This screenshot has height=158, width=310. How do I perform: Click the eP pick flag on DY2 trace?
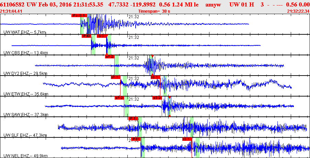coord(110,57)
